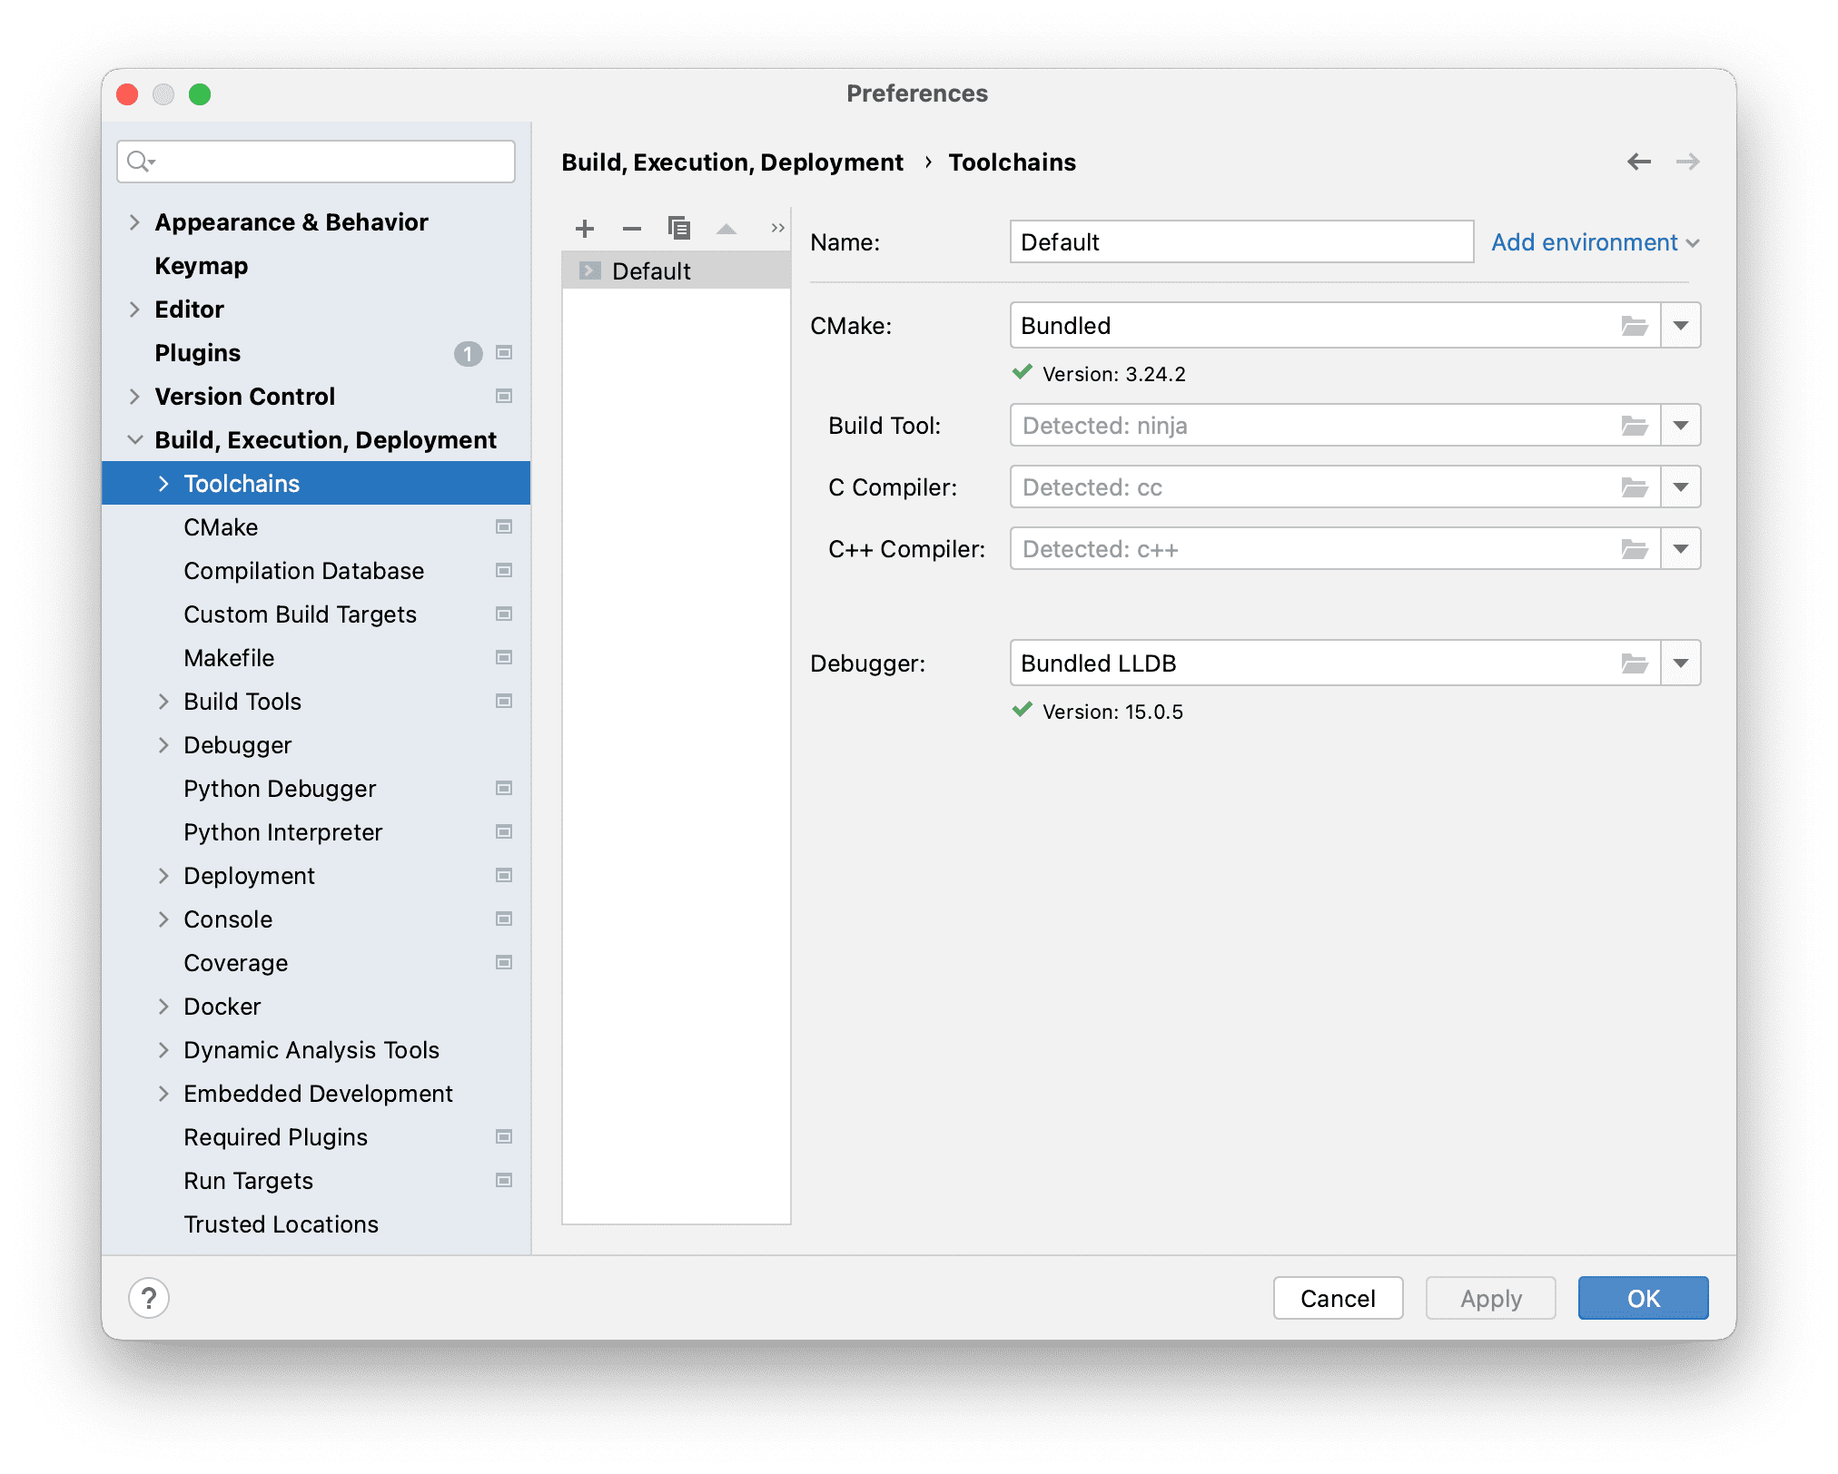Expand the Appearance & Behavior section

[x=134, y=222]
